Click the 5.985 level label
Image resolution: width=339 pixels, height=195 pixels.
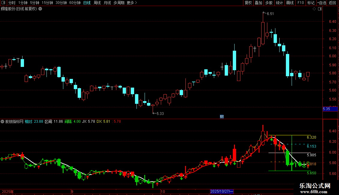(311, 155)
